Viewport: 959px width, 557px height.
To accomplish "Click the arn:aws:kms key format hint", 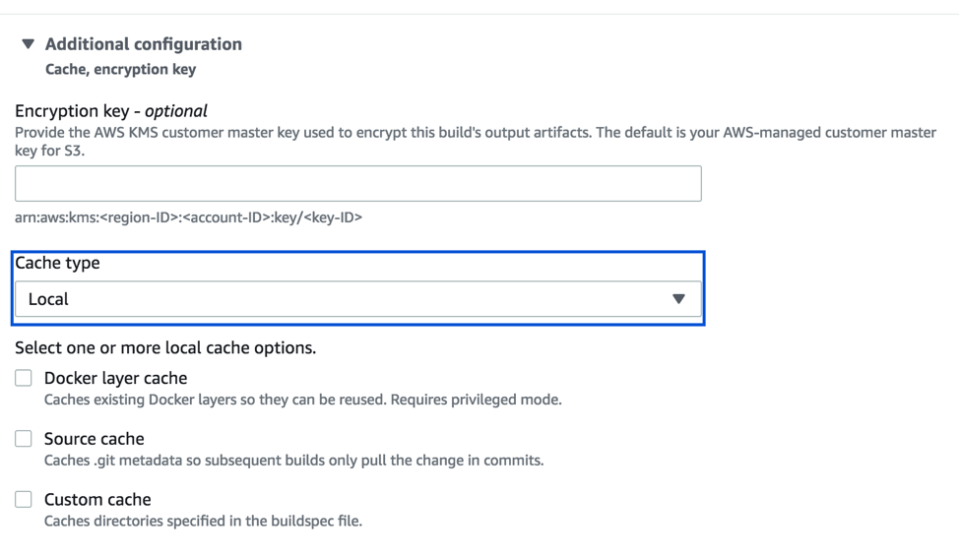I will click(x=188, y=217).
